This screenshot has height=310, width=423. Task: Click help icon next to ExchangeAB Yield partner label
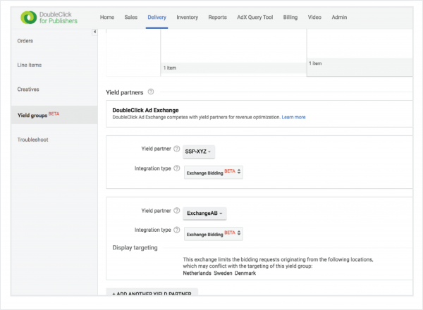(177, 211)
